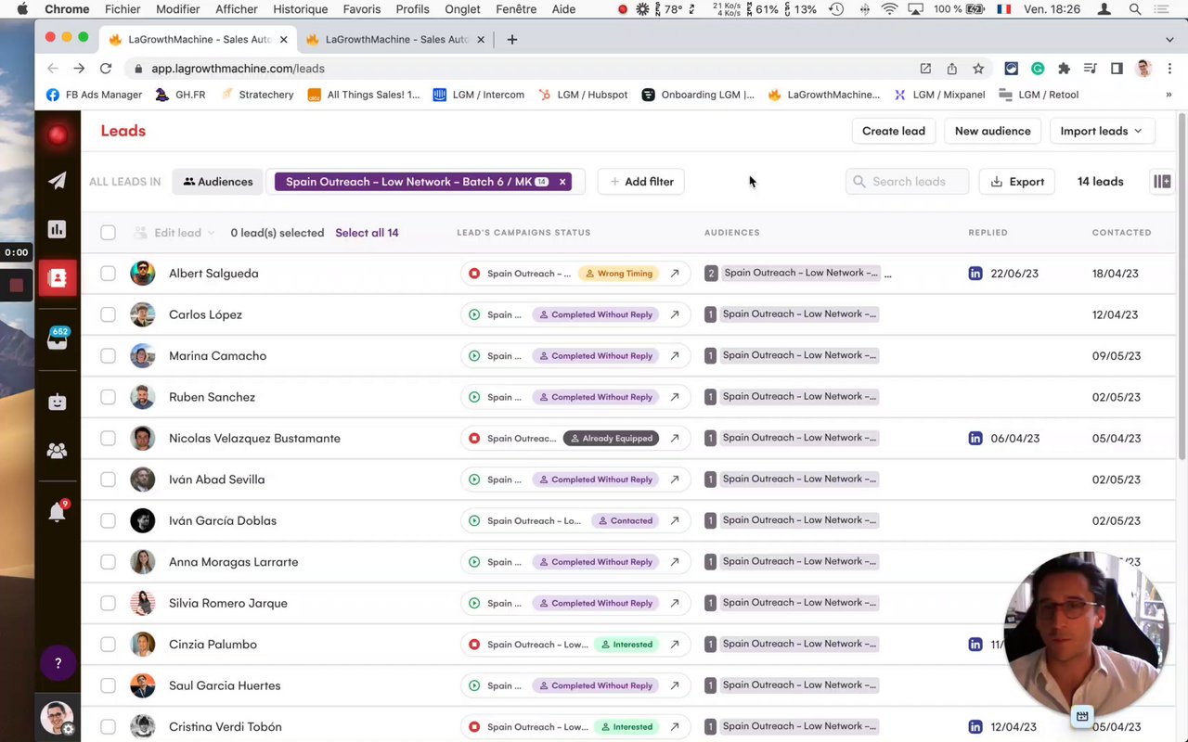Open the team members sidebar icon
The image size is (1188, 742).
(58, 451)
